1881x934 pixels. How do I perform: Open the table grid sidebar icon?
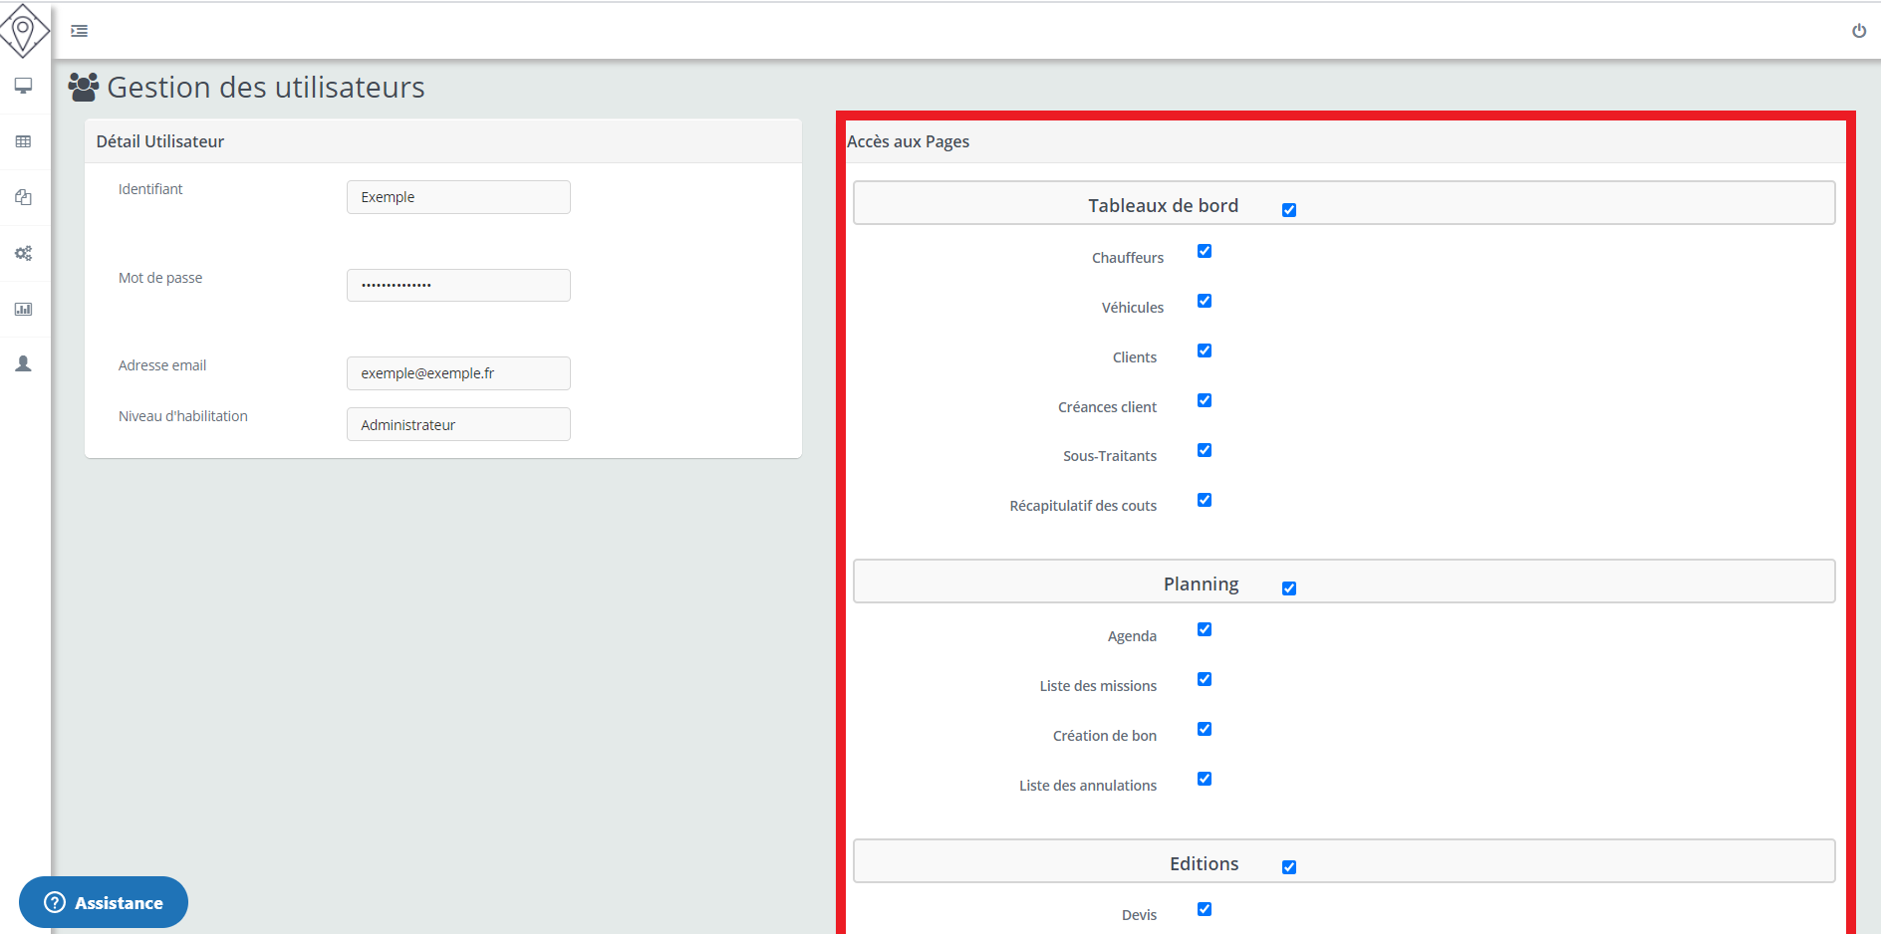click(24, 141)
